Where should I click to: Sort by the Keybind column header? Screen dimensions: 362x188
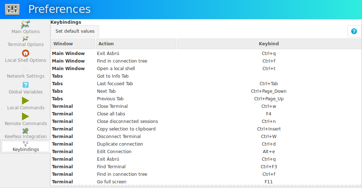(x=269, y=44)
